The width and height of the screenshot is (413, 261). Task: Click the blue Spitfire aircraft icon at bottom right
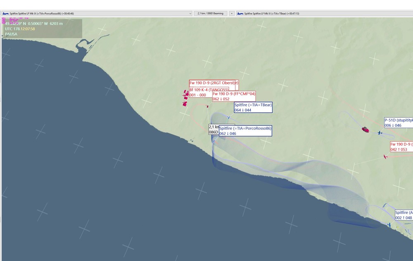click(x=389, y=225)
